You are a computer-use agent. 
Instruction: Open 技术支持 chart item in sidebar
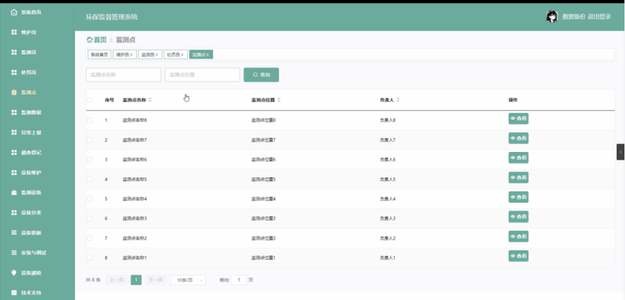point(27,293)
